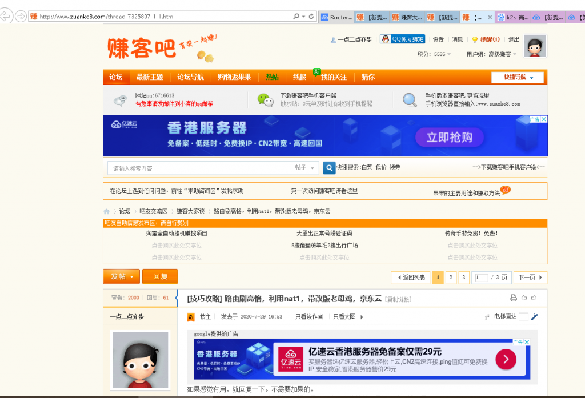This screenshot has width=585, height=398.
Task: Click the magnifier icon near 手机版本赚客吧
Action: pos(410,100)
